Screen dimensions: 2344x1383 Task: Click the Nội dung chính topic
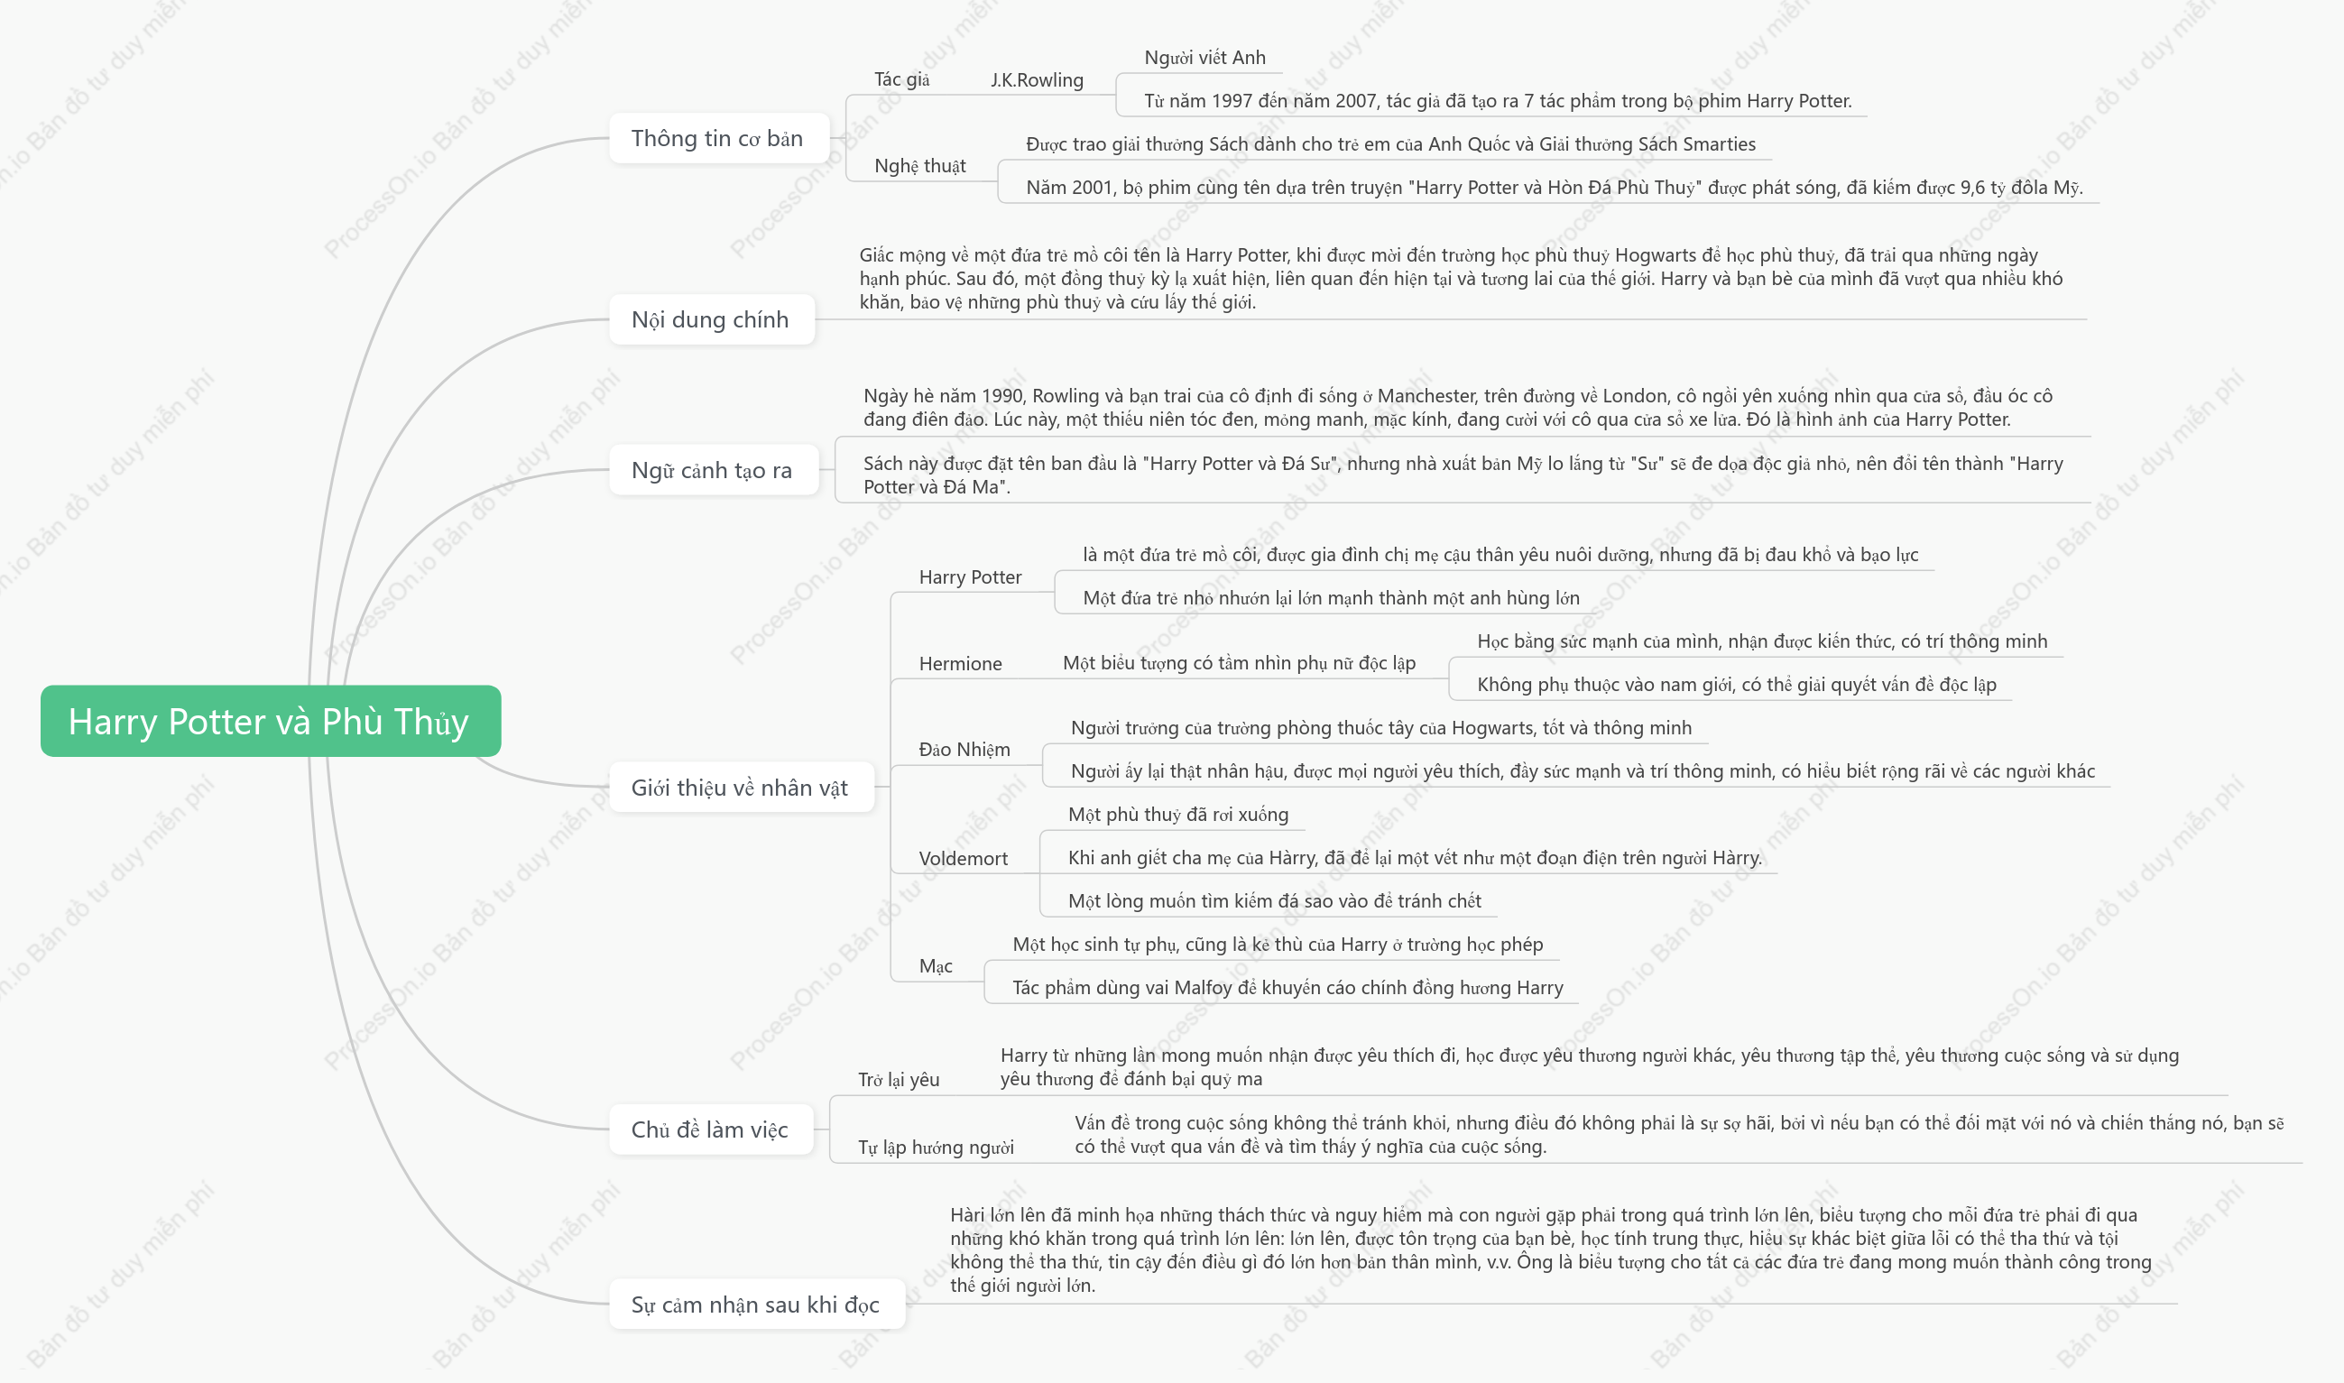point(711,319)
